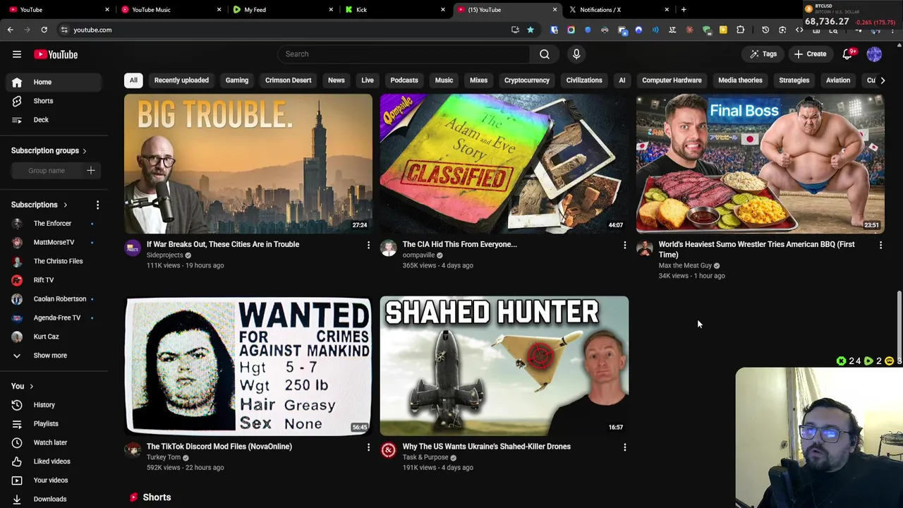Reload the page in browser toolbar
The width and height of the screenshot is (903, 508).
click(44, 30)
